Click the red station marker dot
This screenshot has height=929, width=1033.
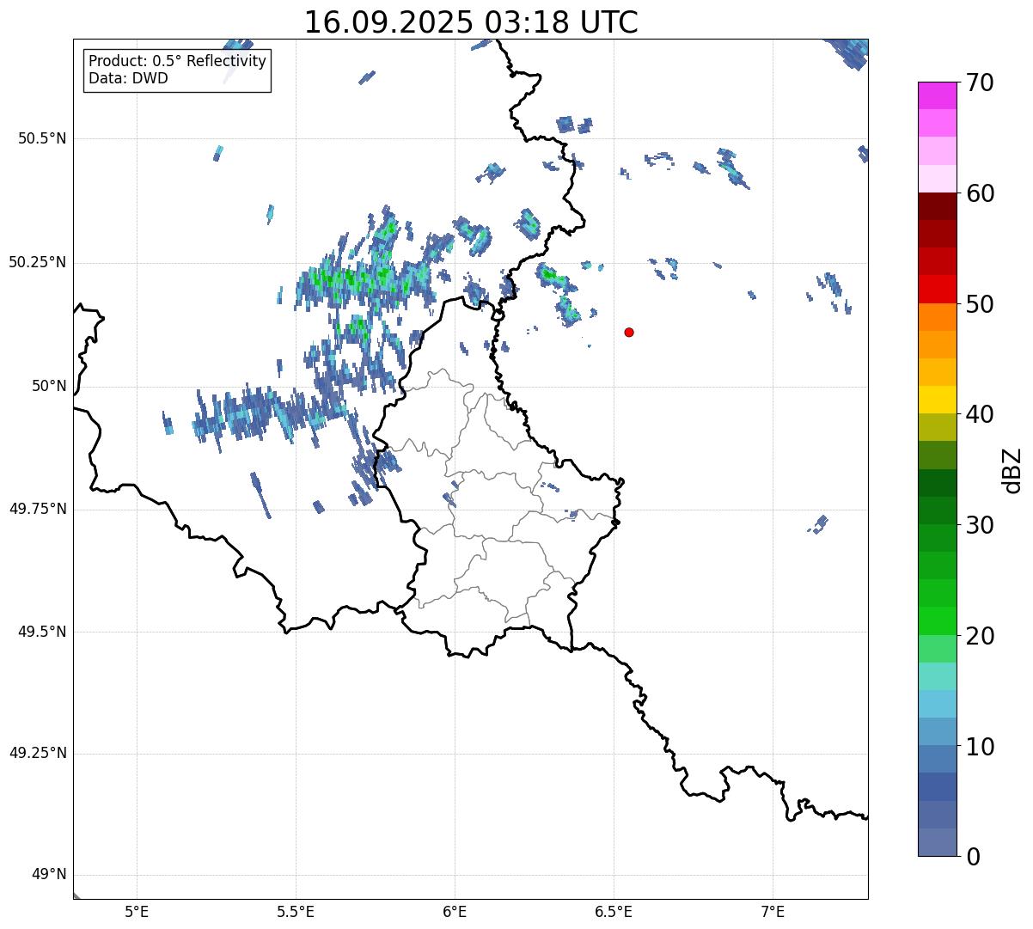[x=629, y=332]
